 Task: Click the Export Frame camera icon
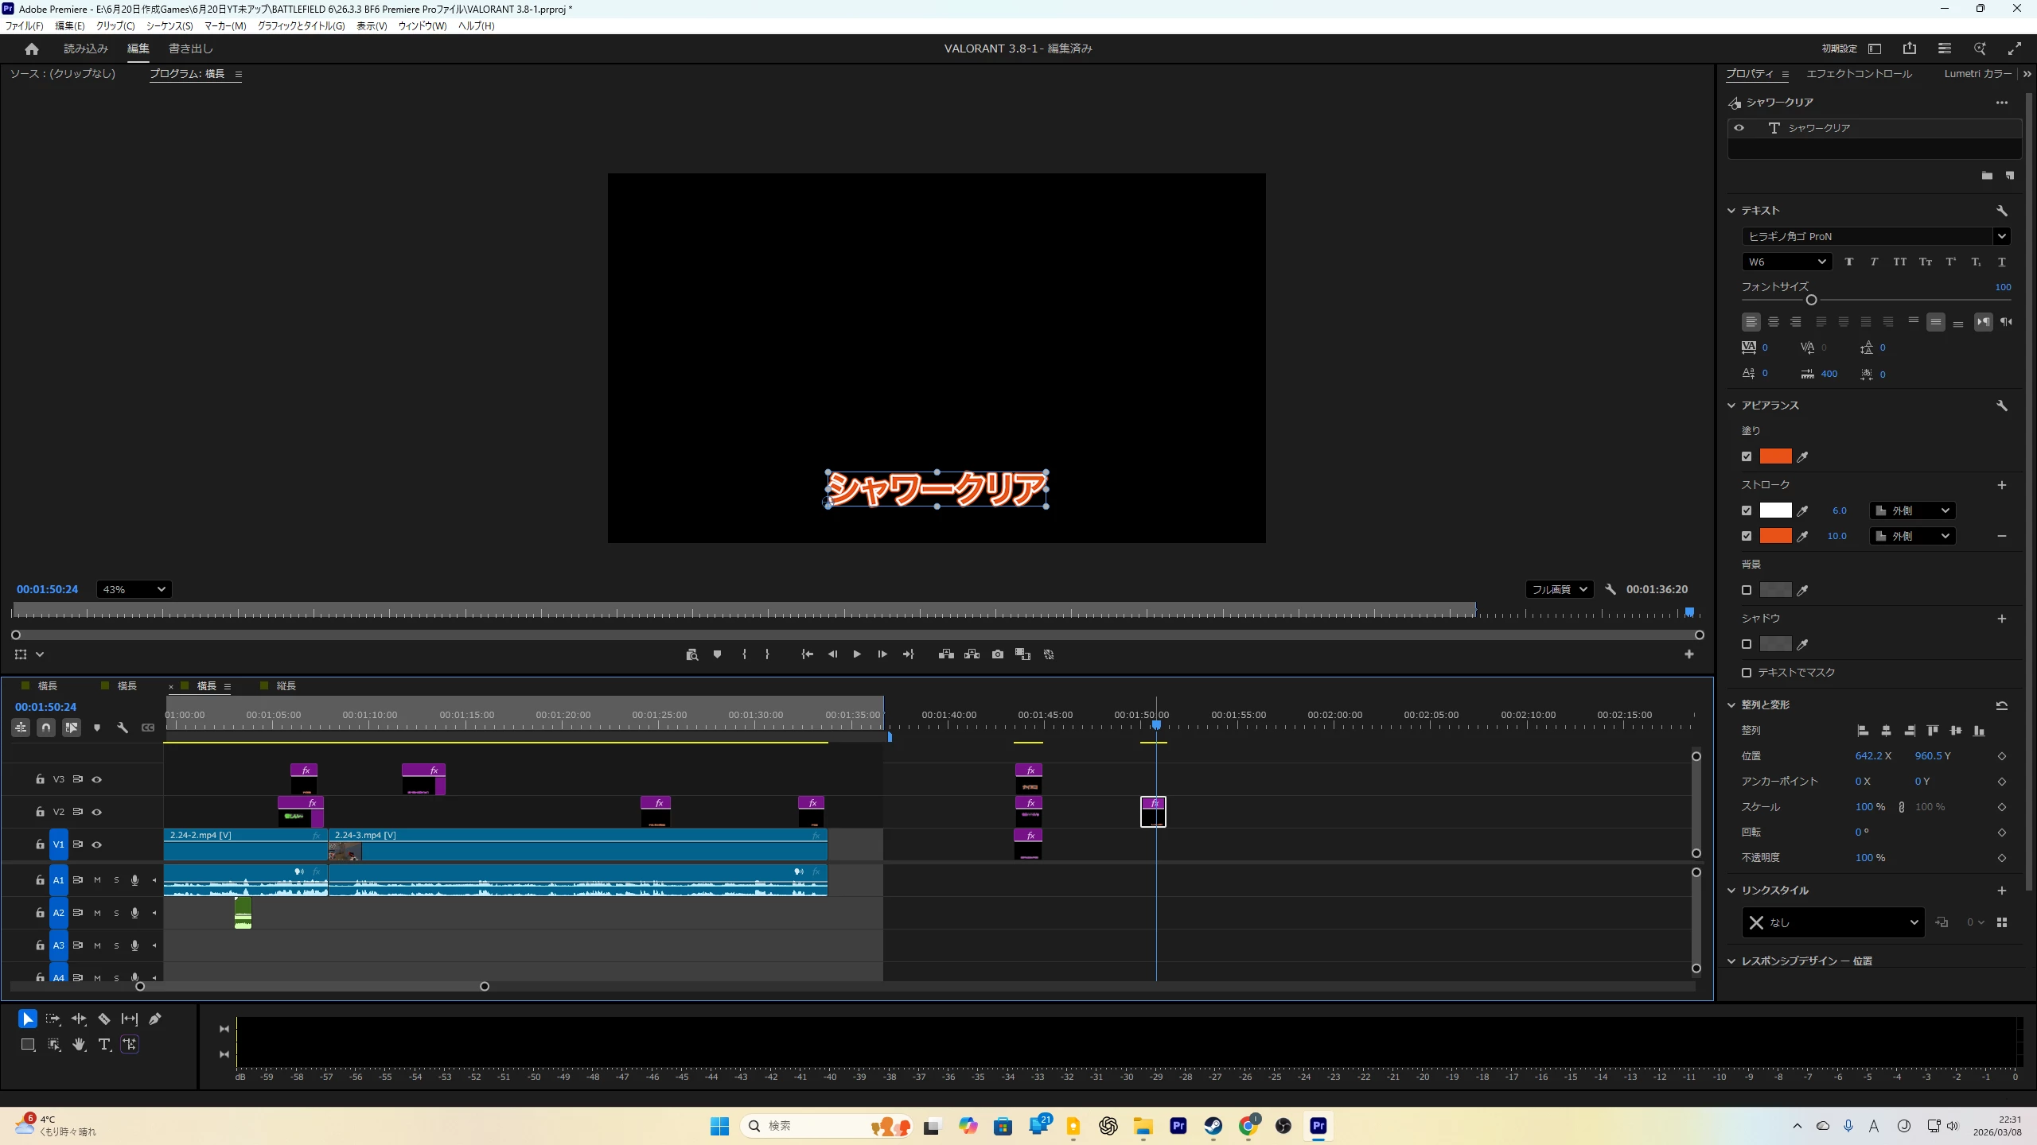tap(998, 654)
